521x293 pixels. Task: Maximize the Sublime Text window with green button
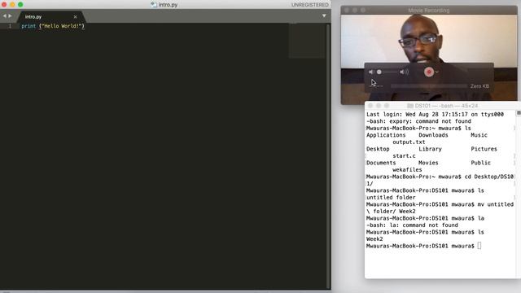[20, 4]
